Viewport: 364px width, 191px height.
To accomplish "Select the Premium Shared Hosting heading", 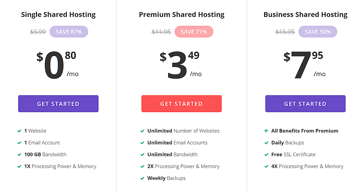I will click(x=181, y=14).
